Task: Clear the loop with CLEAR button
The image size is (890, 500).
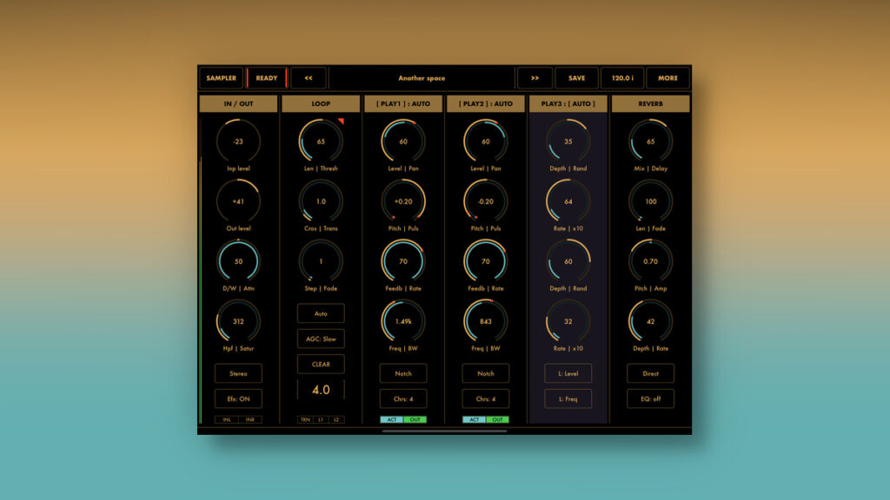Action: (321, 364)
